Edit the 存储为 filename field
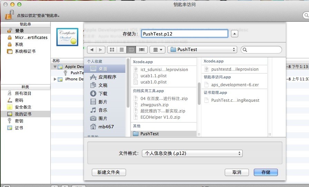 point(185,34)
